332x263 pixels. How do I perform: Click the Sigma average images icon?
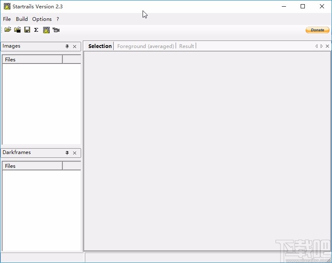36,30
